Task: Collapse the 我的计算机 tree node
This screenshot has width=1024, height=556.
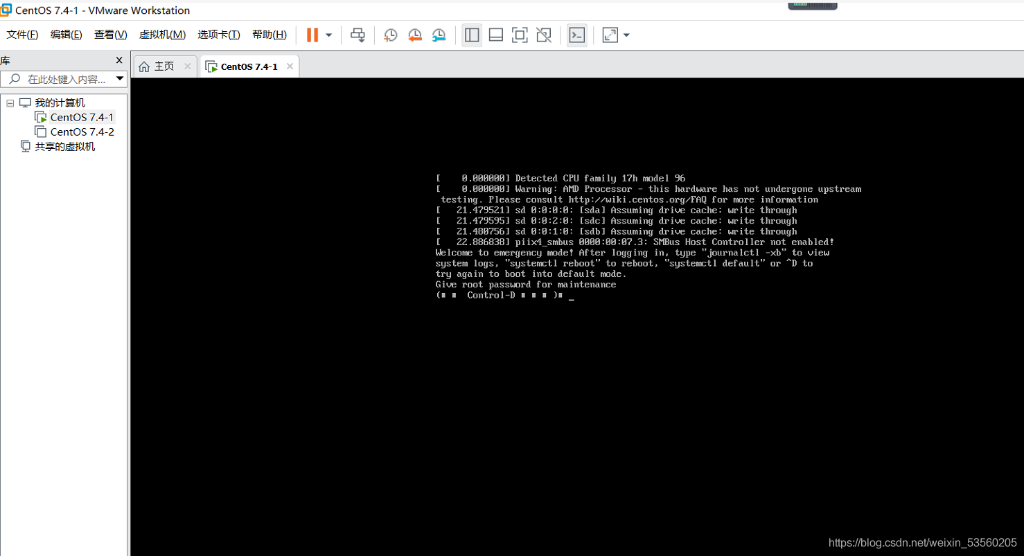Action: (x=10, y=102)
